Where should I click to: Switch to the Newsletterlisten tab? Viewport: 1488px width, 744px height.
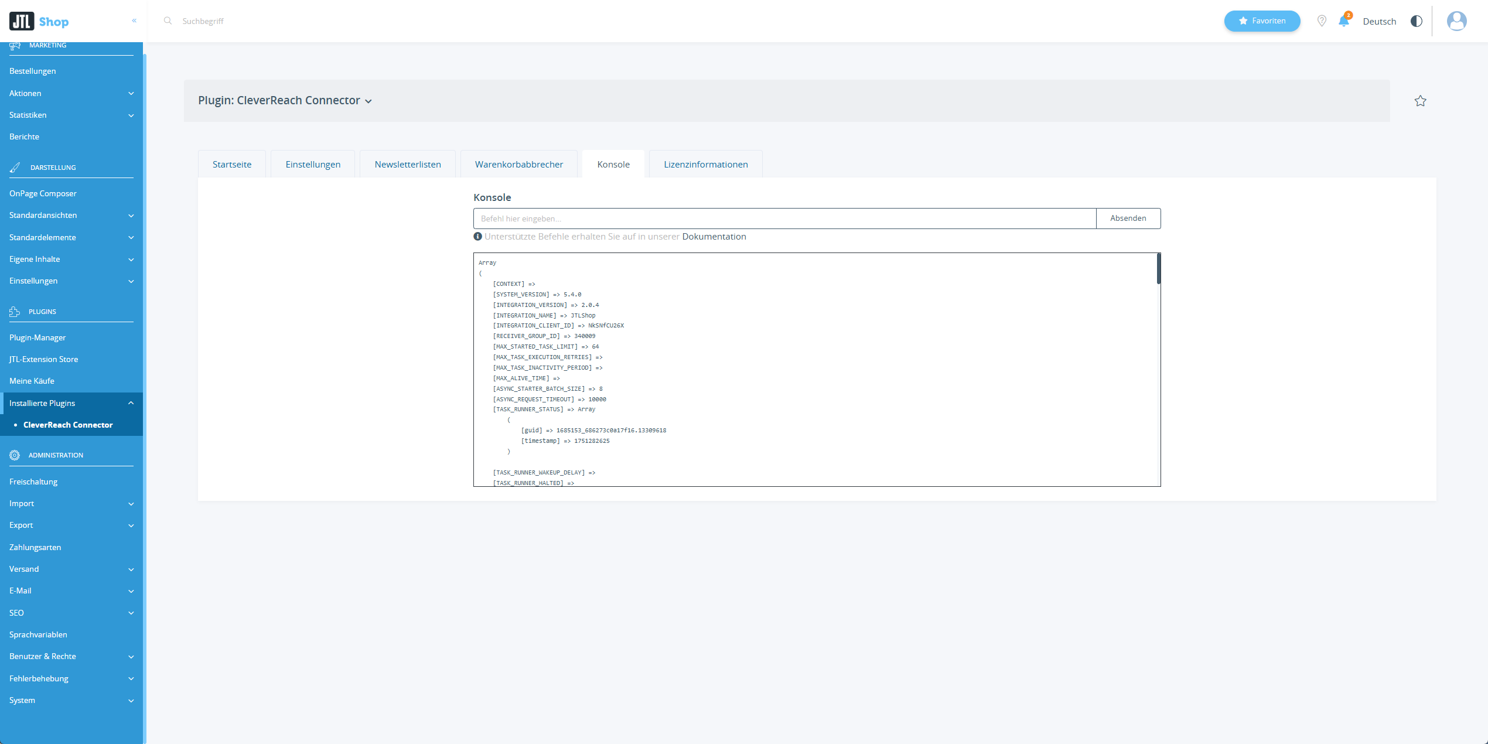coord(408,164)
